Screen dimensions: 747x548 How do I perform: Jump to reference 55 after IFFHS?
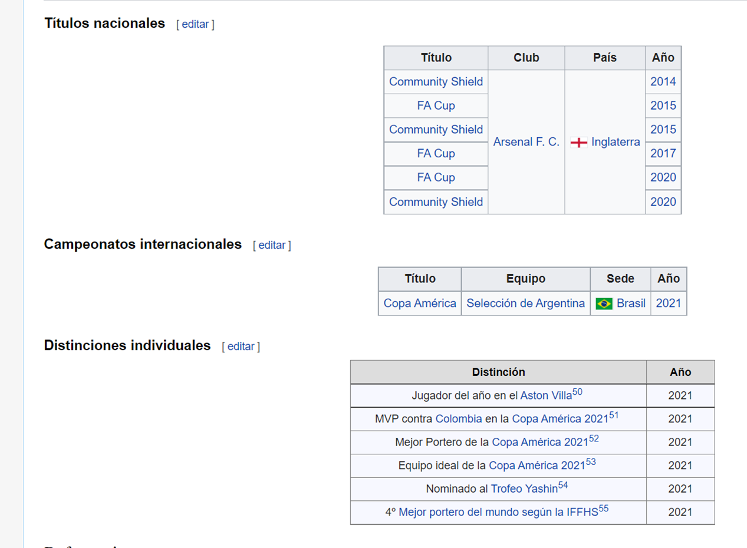point(603,509)
